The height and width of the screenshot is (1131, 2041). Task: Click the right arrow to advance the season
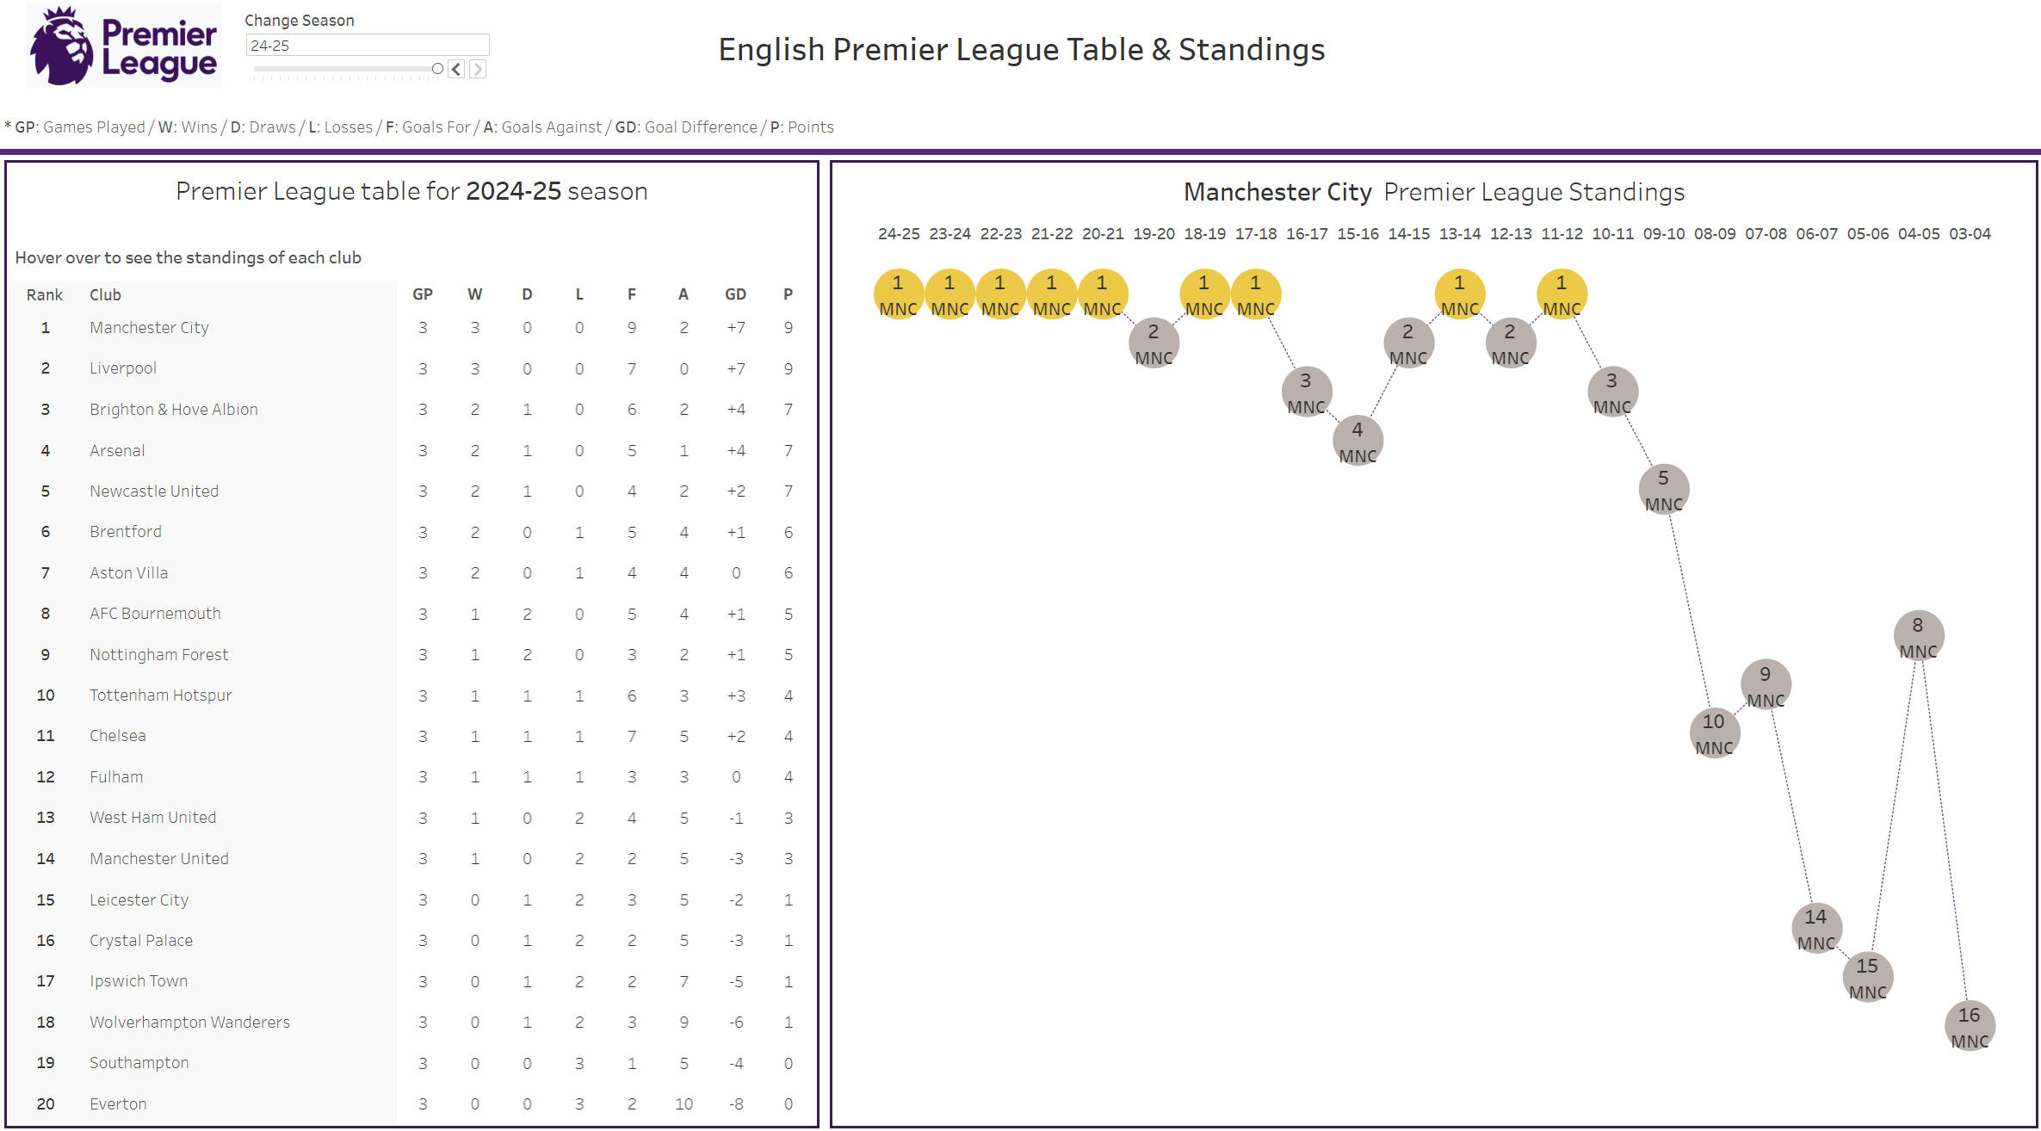478,69
